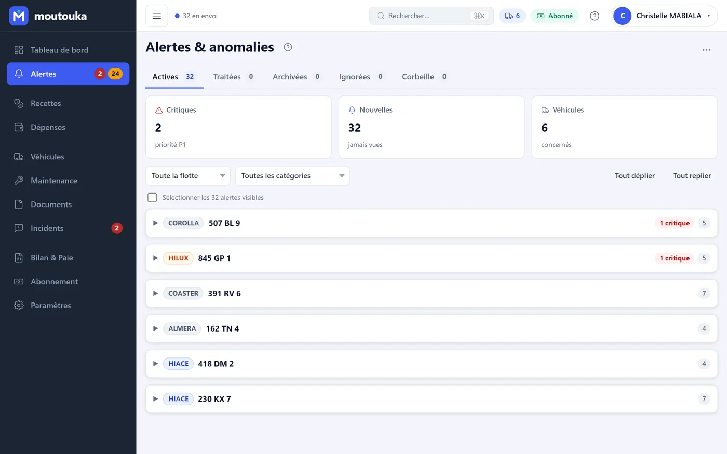The width and height of the screenshot is (727, 454).
Task: Open the Incidents sidebar icon
Action: click(x=19, y=228)
